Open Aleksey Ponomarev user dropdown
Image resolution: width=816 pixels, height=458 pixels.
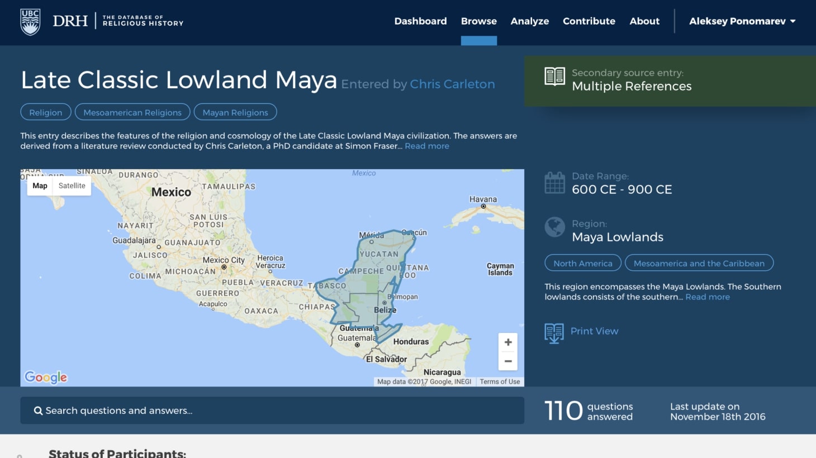pos(742,21)
